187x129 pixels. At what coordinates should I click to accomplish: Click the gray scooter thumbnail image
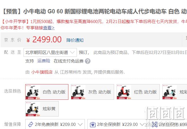coord(78,92)
